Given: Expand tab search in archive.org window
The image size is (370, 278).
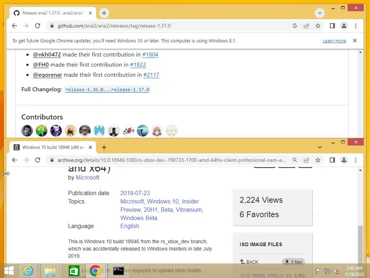Looking at the screenshot, I should [x=320, y=147].
